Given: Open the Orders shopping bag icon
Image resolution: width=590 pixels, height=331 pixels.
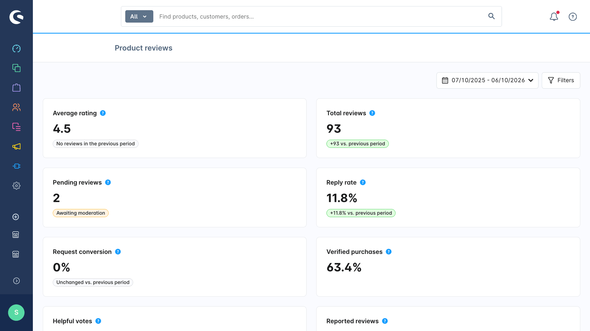Looking at the screenshot, I should pos(16,88).
